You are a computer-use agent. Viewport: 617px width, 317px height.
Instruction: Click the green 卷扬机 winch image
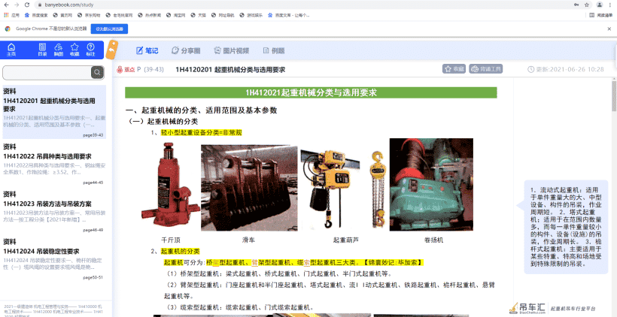pyautogui.click(x=431, y=185)
